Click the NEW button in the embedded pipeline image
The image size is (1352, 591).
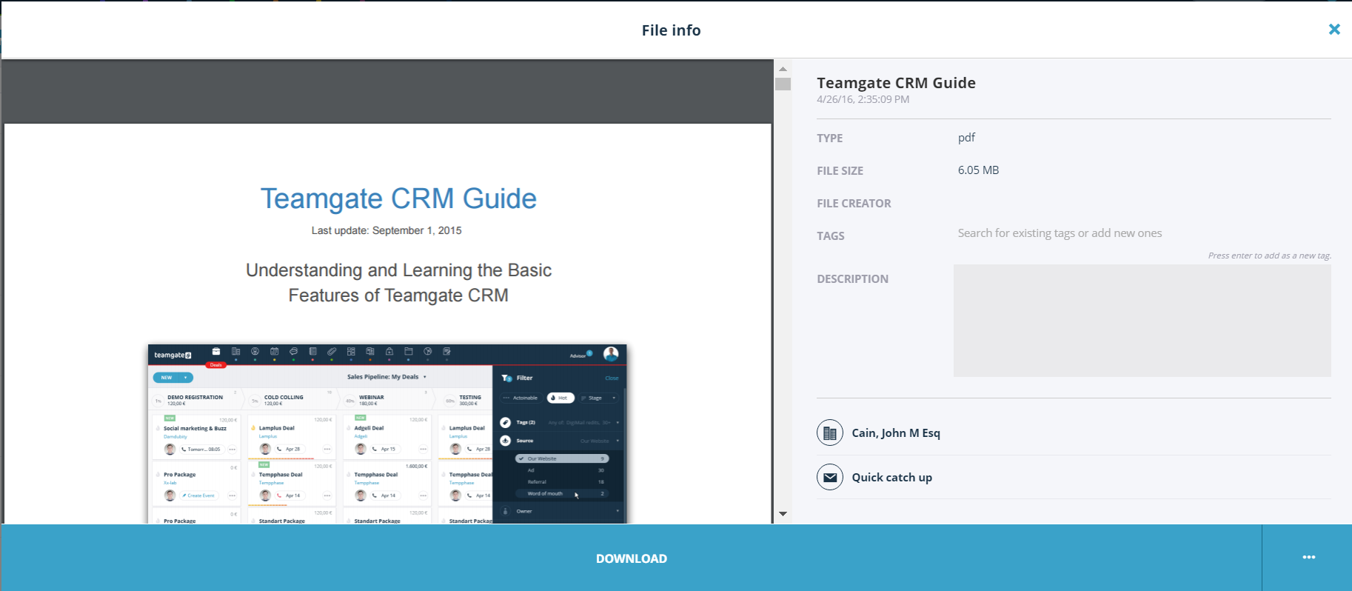(173, 378)
